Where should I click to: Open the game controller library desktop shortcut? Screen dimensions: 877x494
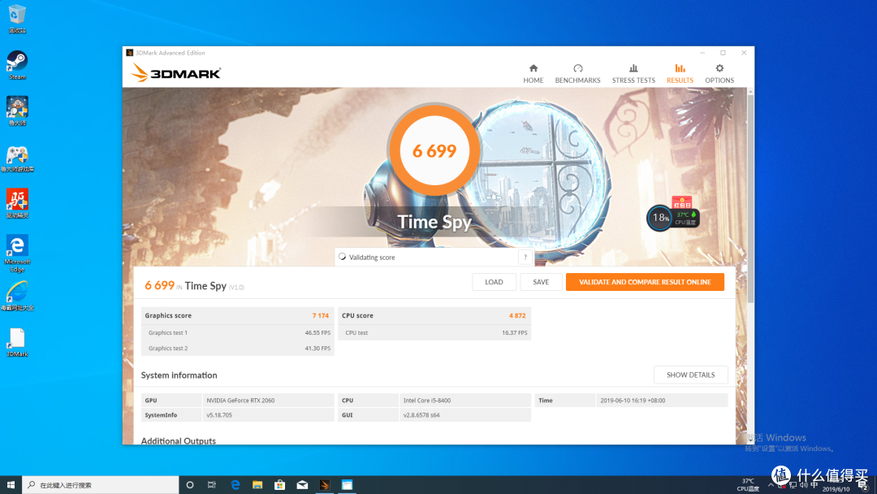point(17,158)
